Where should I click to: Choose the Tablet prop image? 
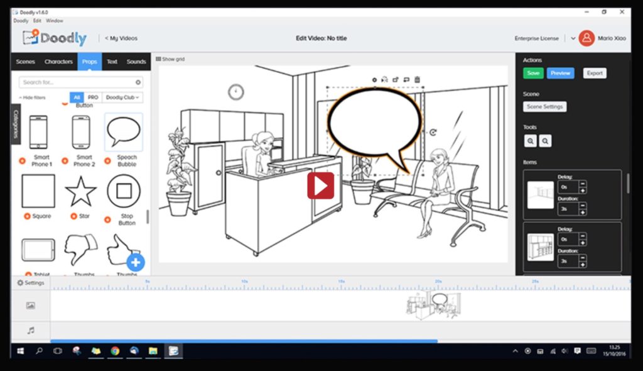click(38, 250)
